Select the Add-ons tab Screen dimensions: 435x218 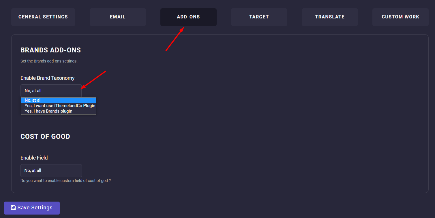pos(188,17)
